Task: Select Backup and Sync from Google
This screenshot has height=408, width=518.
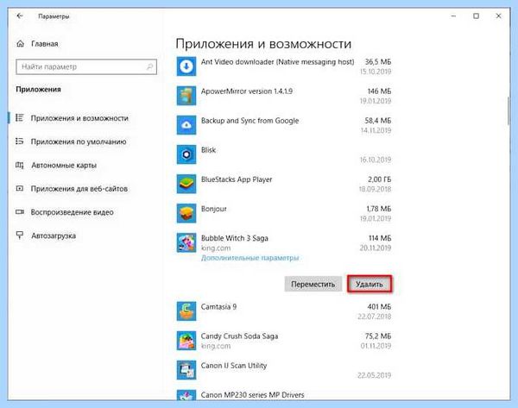Action: click(x=250, y=121)
